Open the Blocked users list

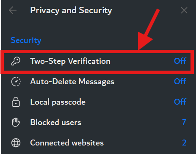point(99,122)
